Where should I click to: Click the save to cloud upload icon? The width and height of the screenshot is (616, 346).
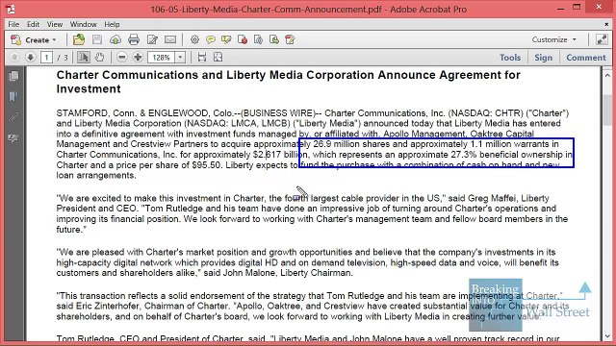tap(115, 39)
